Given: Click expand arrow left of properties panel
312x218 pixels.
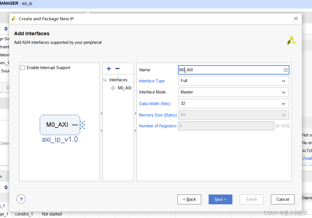Looking at the screenshot, I should (x=135, y=131).
